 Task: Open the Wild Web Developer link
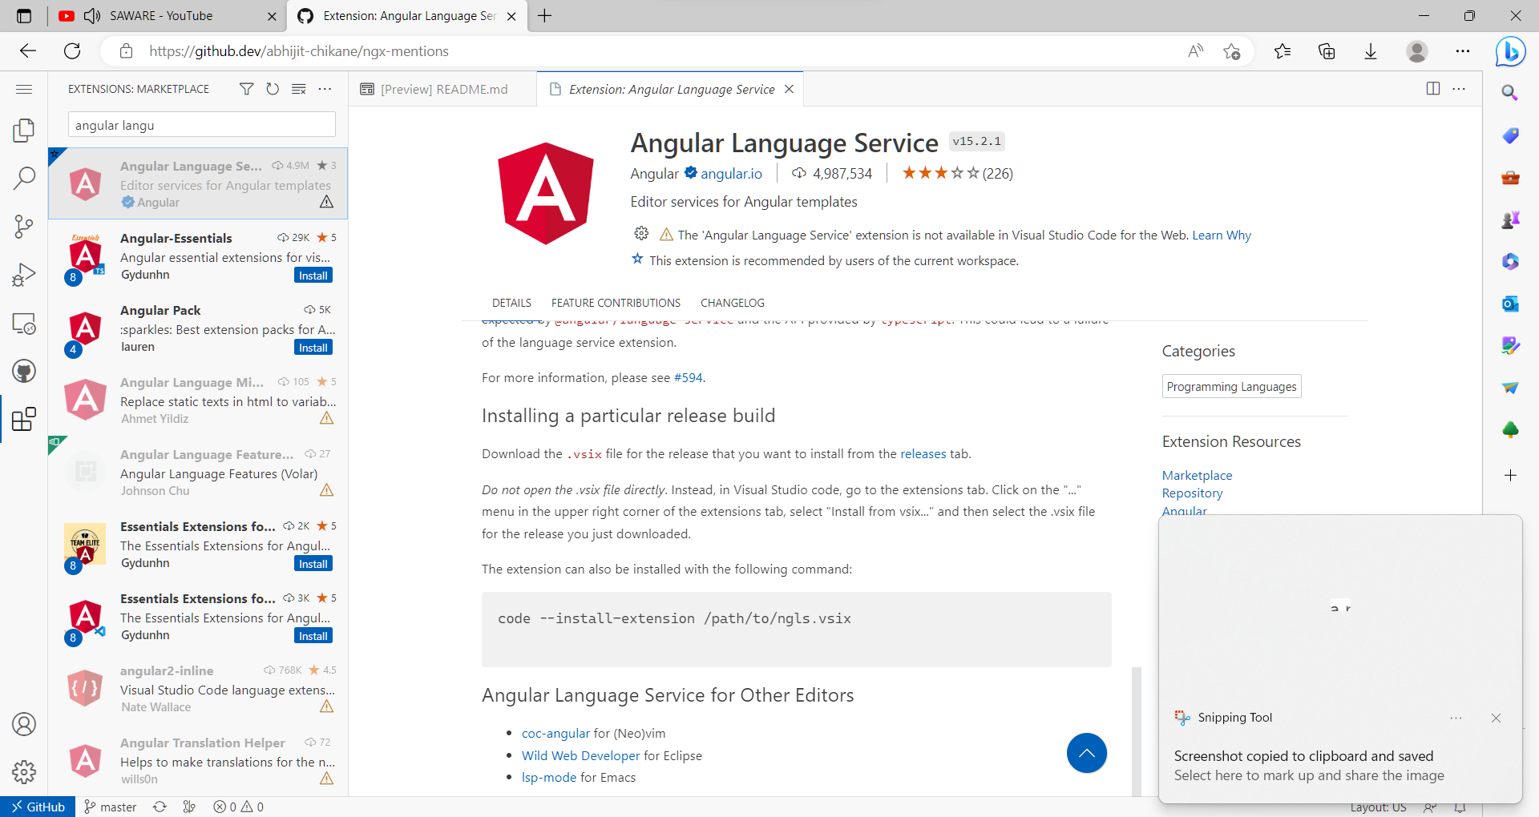(x=580, y=755)
